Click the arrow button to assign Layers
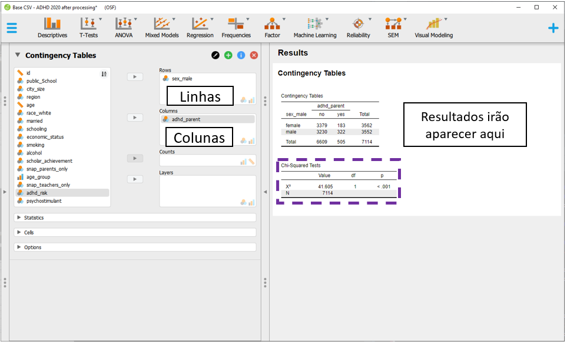Image resolution: width=567 pixels, height=345 pixels. [135, 179]
